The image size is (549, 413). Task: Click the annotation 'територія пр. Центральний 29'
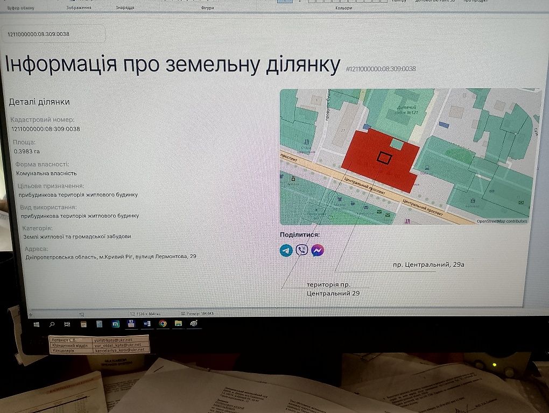point(333,289)
